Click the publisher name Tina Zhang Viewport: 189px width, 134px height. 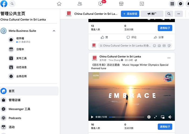(x=114, y=60)
